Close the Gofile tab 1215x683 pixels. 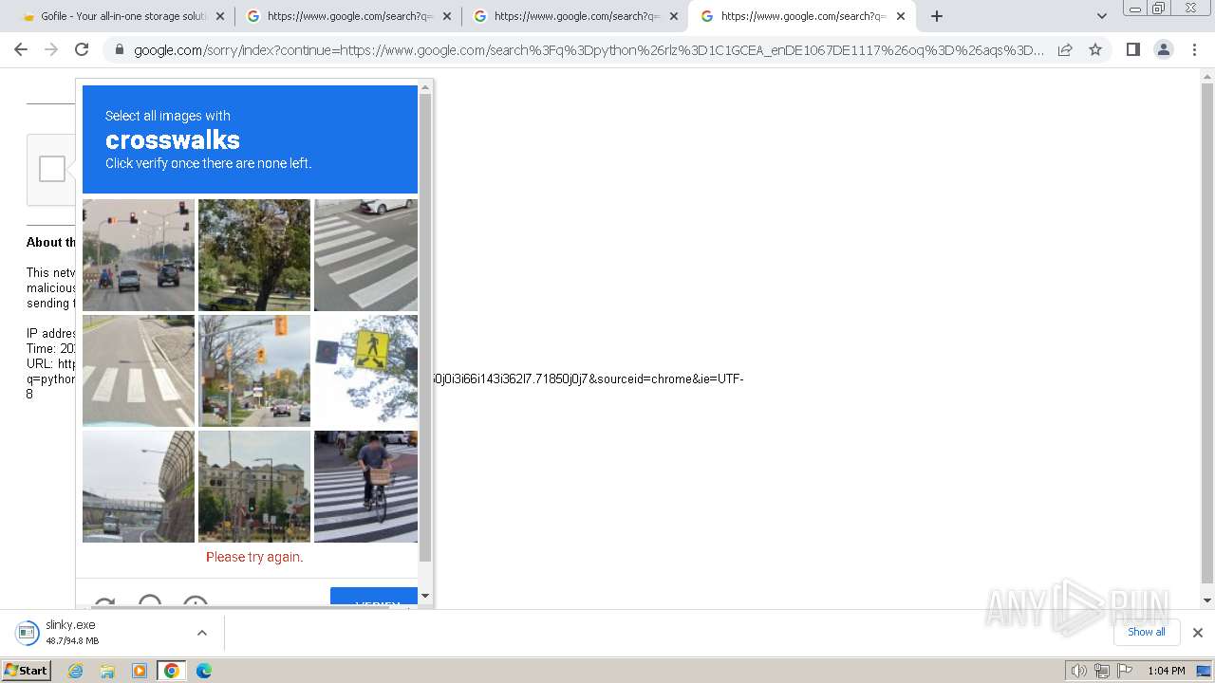pos(220,16)
